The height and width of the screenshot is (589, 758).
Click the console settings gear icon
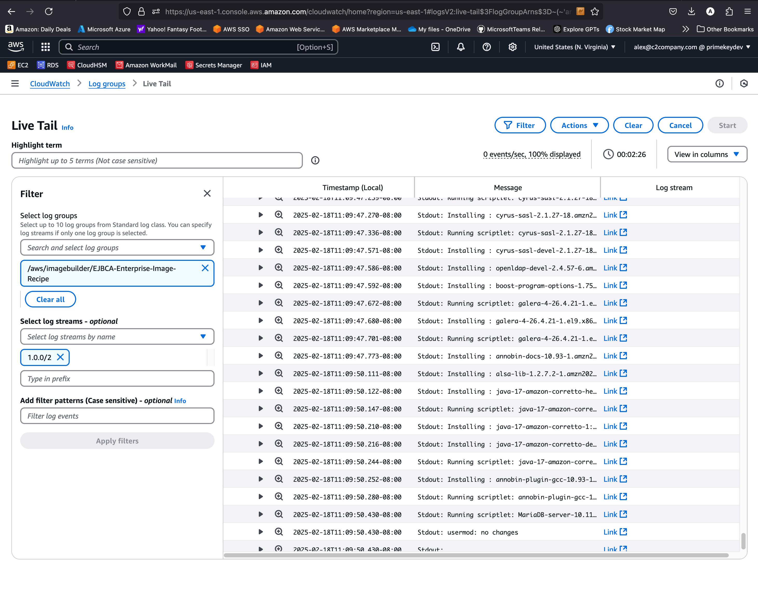512,47
